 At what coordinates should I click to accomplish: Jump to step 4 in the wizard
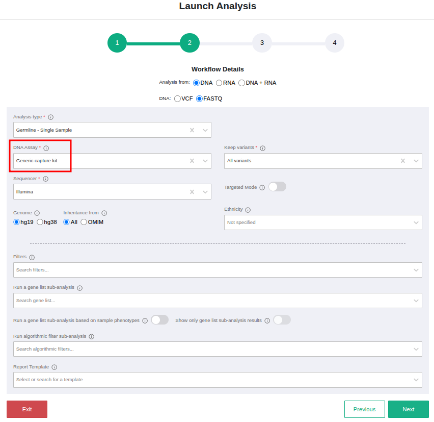pyautogui.click(x=334, y=43)
